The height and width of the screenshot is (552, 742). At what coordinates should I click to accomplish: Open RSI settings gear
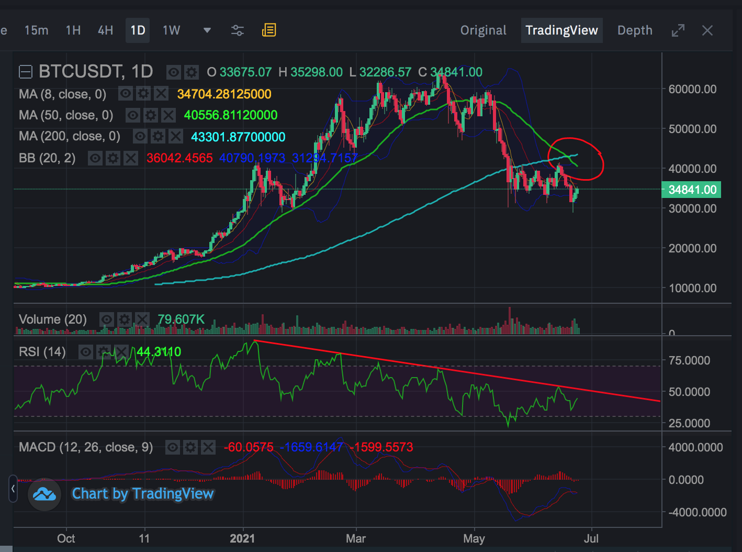point(104,351)
